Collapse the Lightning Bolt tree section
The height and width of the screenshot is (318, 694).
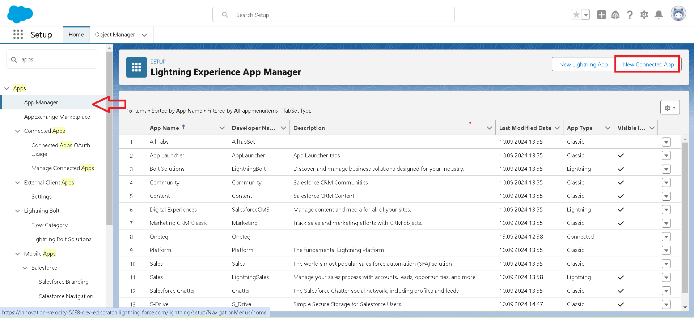pyautogui.click(x=17, y=211)
